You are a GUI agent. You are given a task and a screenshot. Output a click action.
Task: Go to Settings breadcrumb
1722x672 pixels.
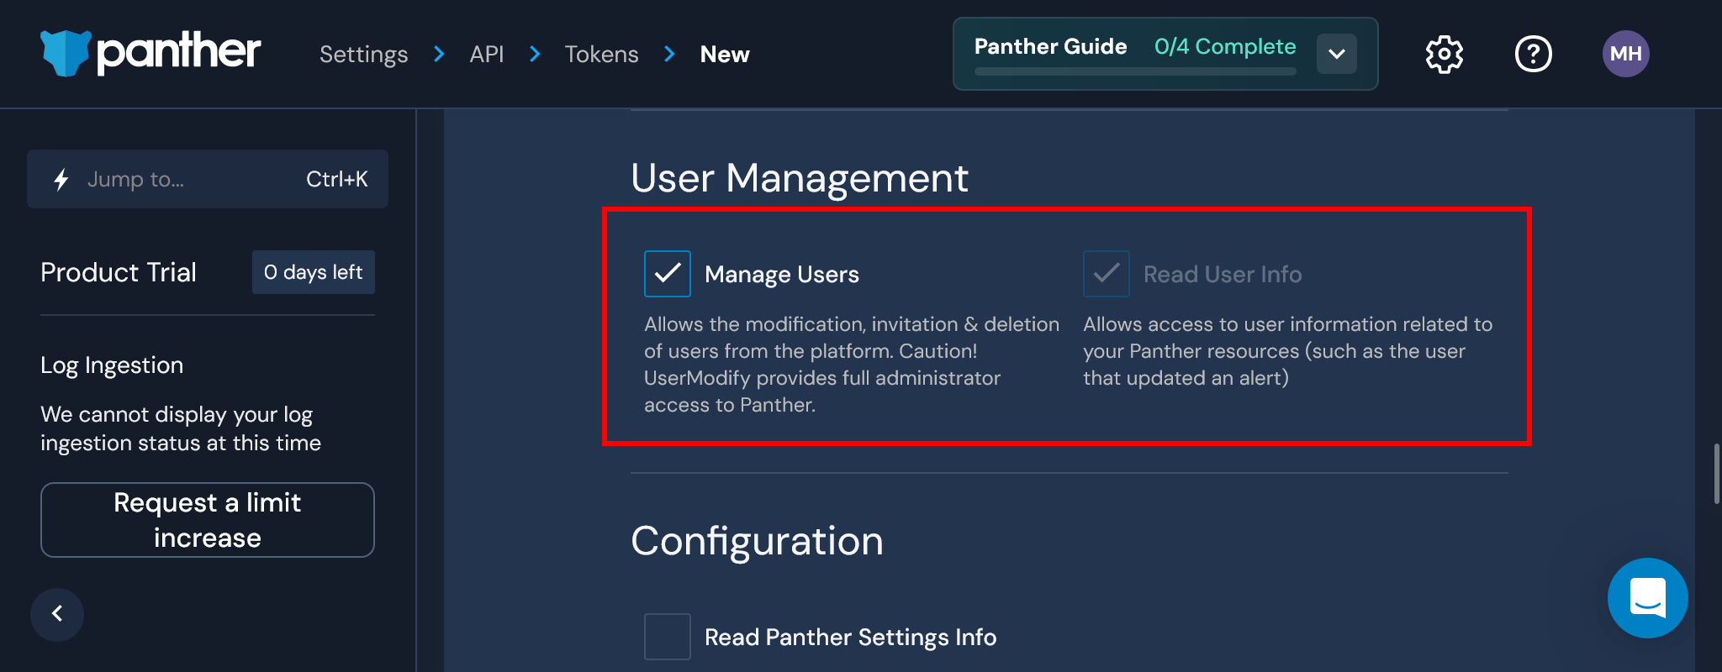(364, 55)
